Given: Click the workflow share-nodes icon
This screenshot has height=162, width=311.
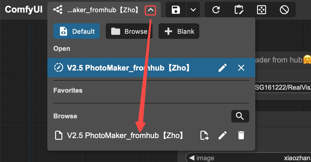Looking at the screenshot, I should tap(58, 10).
